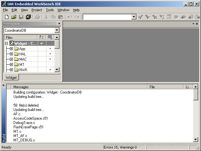Select the NWK folder in tree

click(x=23, y=70)
